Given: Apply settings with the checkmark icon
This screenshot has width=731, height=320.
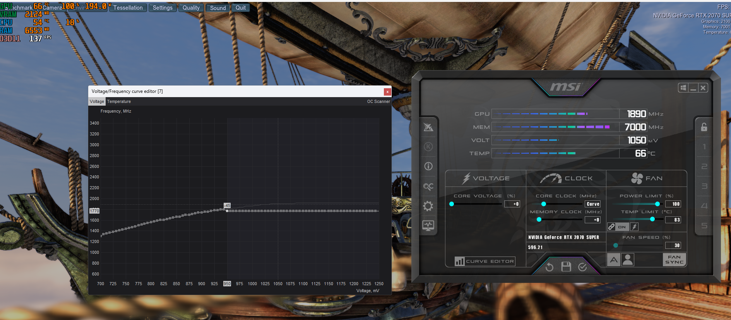Looking at the screenshot, I should (582, 267).
